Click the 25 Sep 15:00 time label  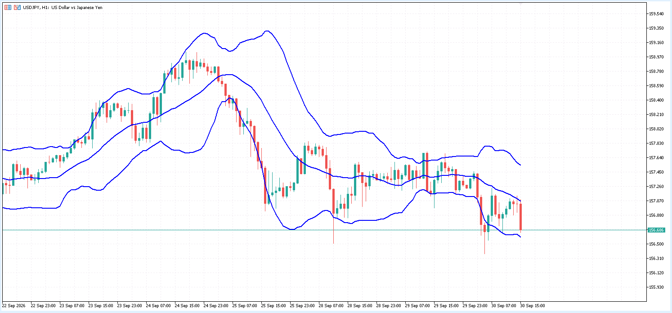(273, 306)
